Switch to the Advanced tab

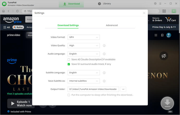coord(112,25)
